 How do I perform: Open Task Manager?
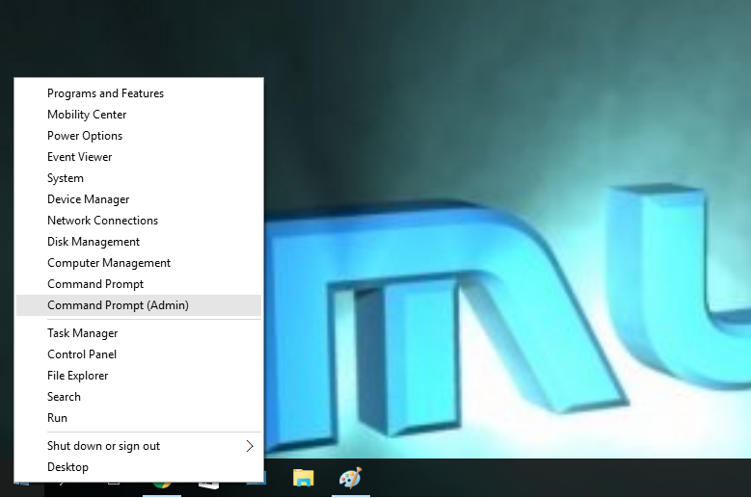click(x=82, y=333)
